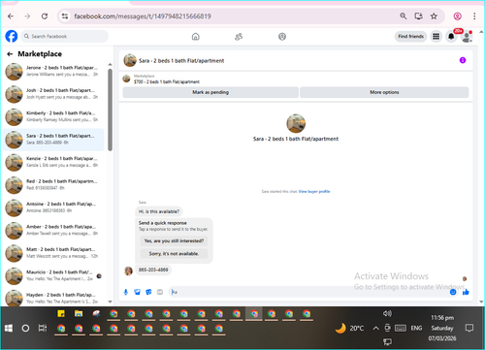The image size is (485, 350).
Task: Click the Search Facebook field
Action: tap(65, 36)
